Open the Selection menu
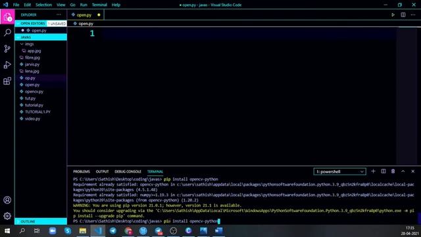Viewport: 421px width, 237px height. point(43,5)
